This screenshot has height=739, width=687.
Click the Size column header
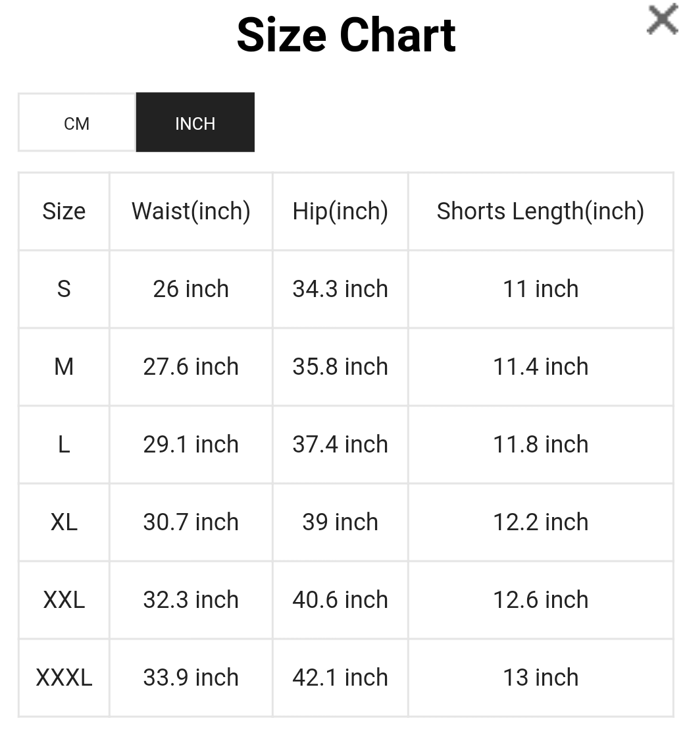pos(64,211)
